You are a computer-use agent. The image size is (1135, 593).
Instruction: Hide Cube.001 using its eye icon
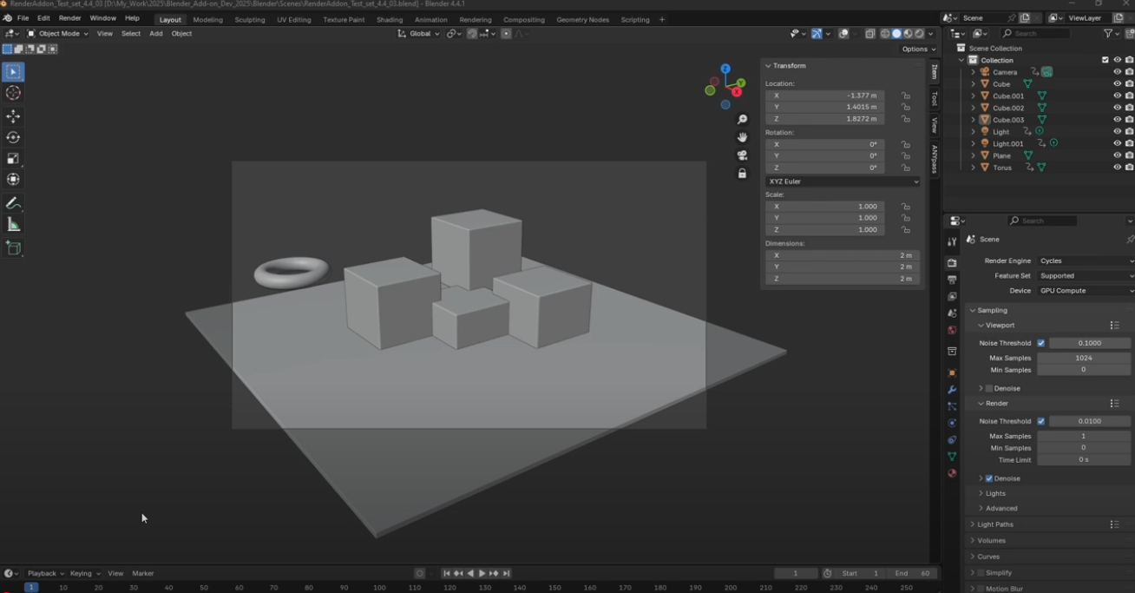(1118, 96)
